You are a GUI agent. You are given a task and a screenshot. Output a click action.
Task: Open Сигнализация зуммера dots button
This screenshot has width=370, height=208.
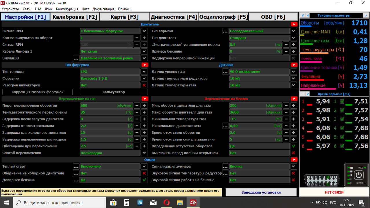(x=225, y=167)
